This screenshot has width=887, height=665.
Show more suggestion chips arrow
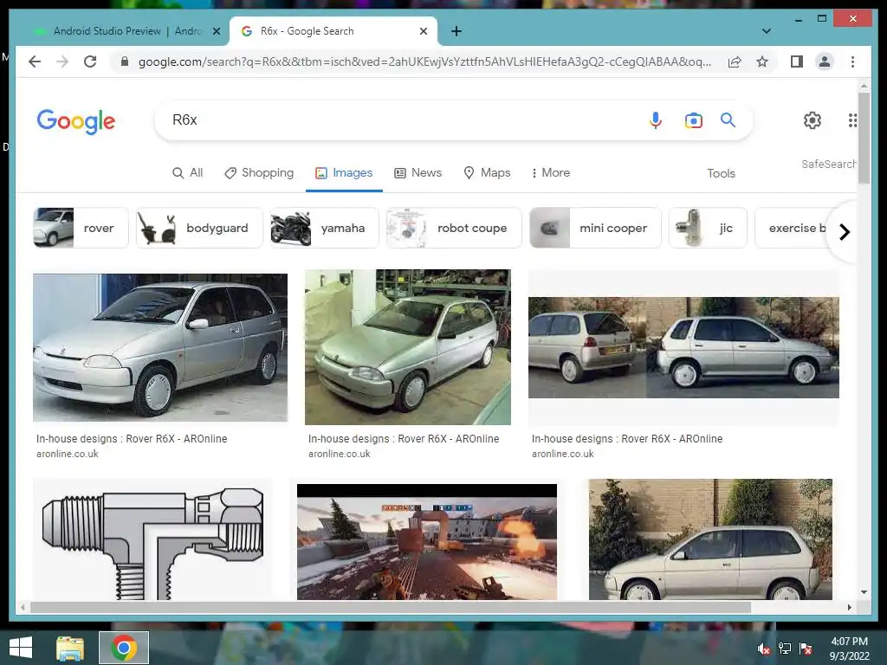(844, 232)
